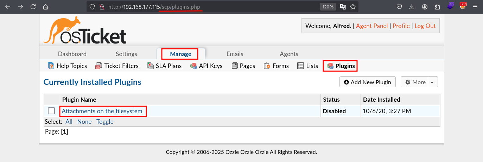Go back with the browser back arrow
Image resolution: width=483 pixels, height=162 pixels.
(8, 7)
